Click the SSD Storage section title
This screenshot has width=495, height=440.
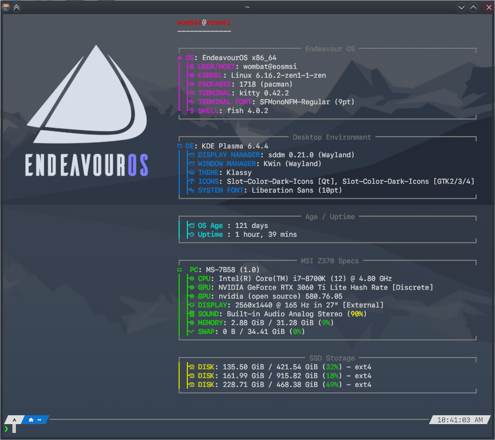tap(332, 358)
